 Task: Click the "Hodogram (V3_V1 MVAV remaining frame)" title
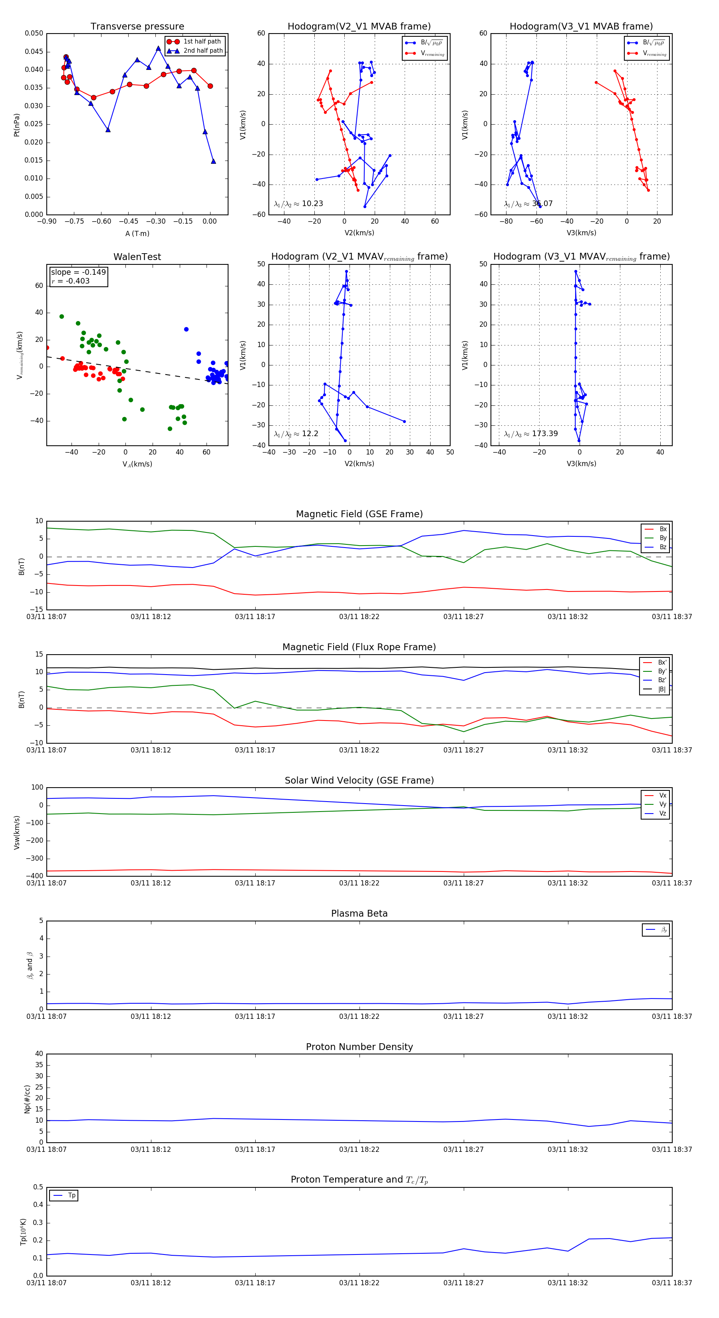click(581, 257)
